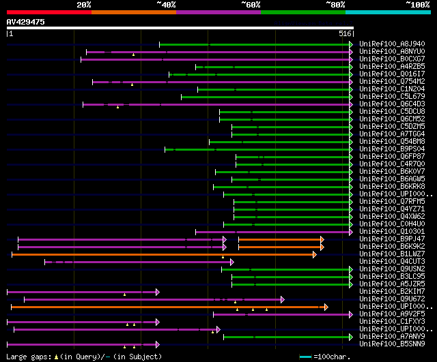Select UniRef100_Q6CM52 hit name

392,119
